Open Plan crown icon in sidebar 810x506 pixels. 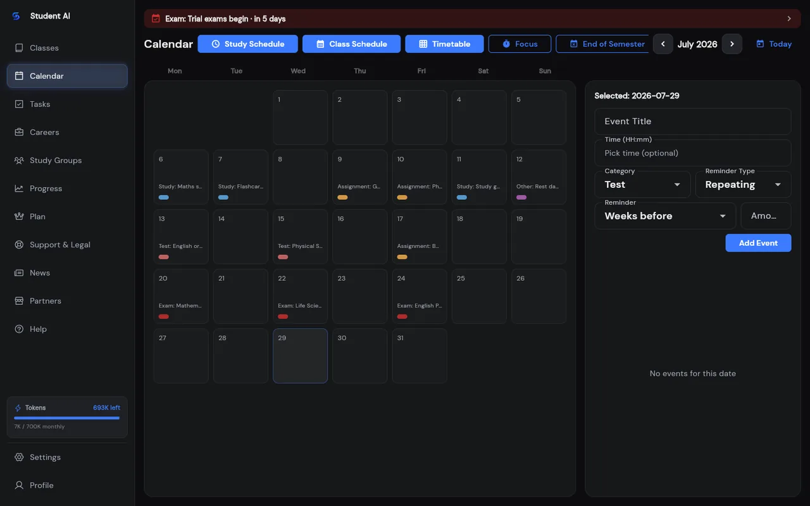(19, 216)
